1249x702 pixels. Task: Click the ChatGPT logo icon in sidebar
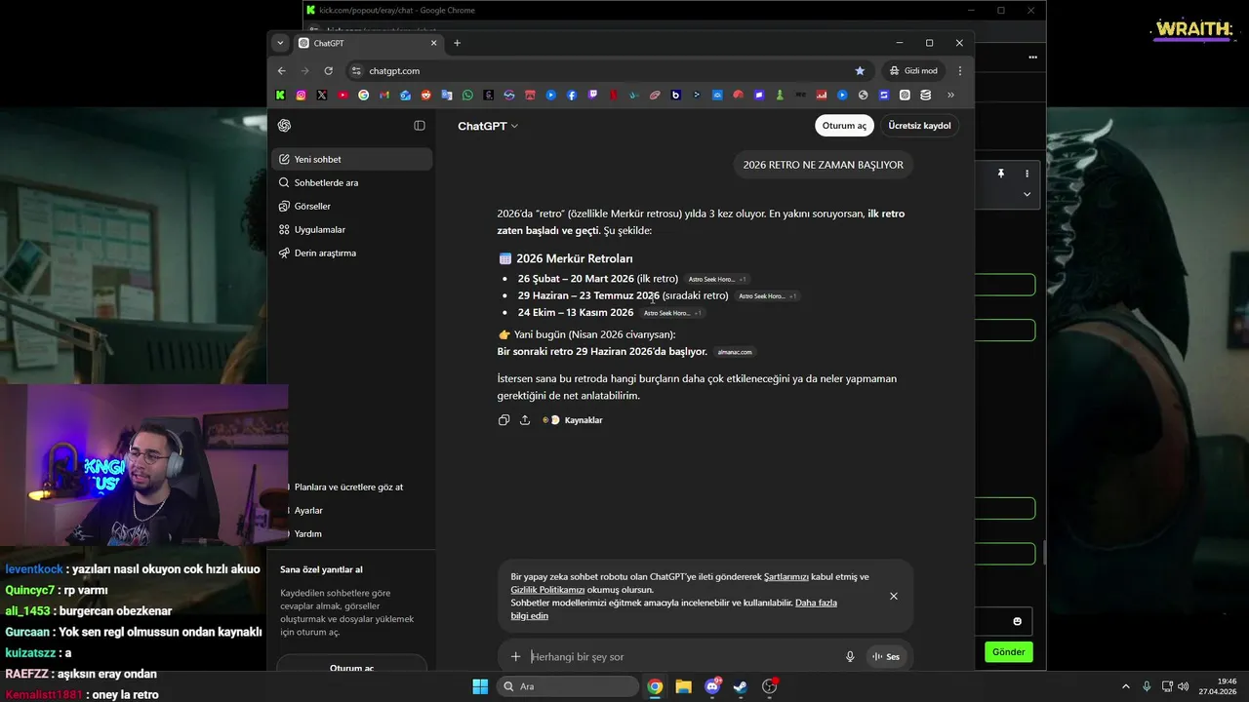284,125
